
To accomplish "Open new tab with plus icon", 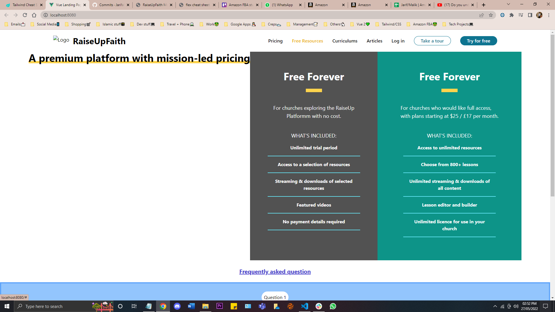I will [x=484, y=5].
